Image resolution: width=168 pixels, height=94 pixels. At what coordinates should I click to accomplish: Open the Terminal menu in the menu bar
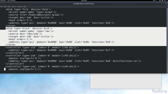click(x=19, y=7)
